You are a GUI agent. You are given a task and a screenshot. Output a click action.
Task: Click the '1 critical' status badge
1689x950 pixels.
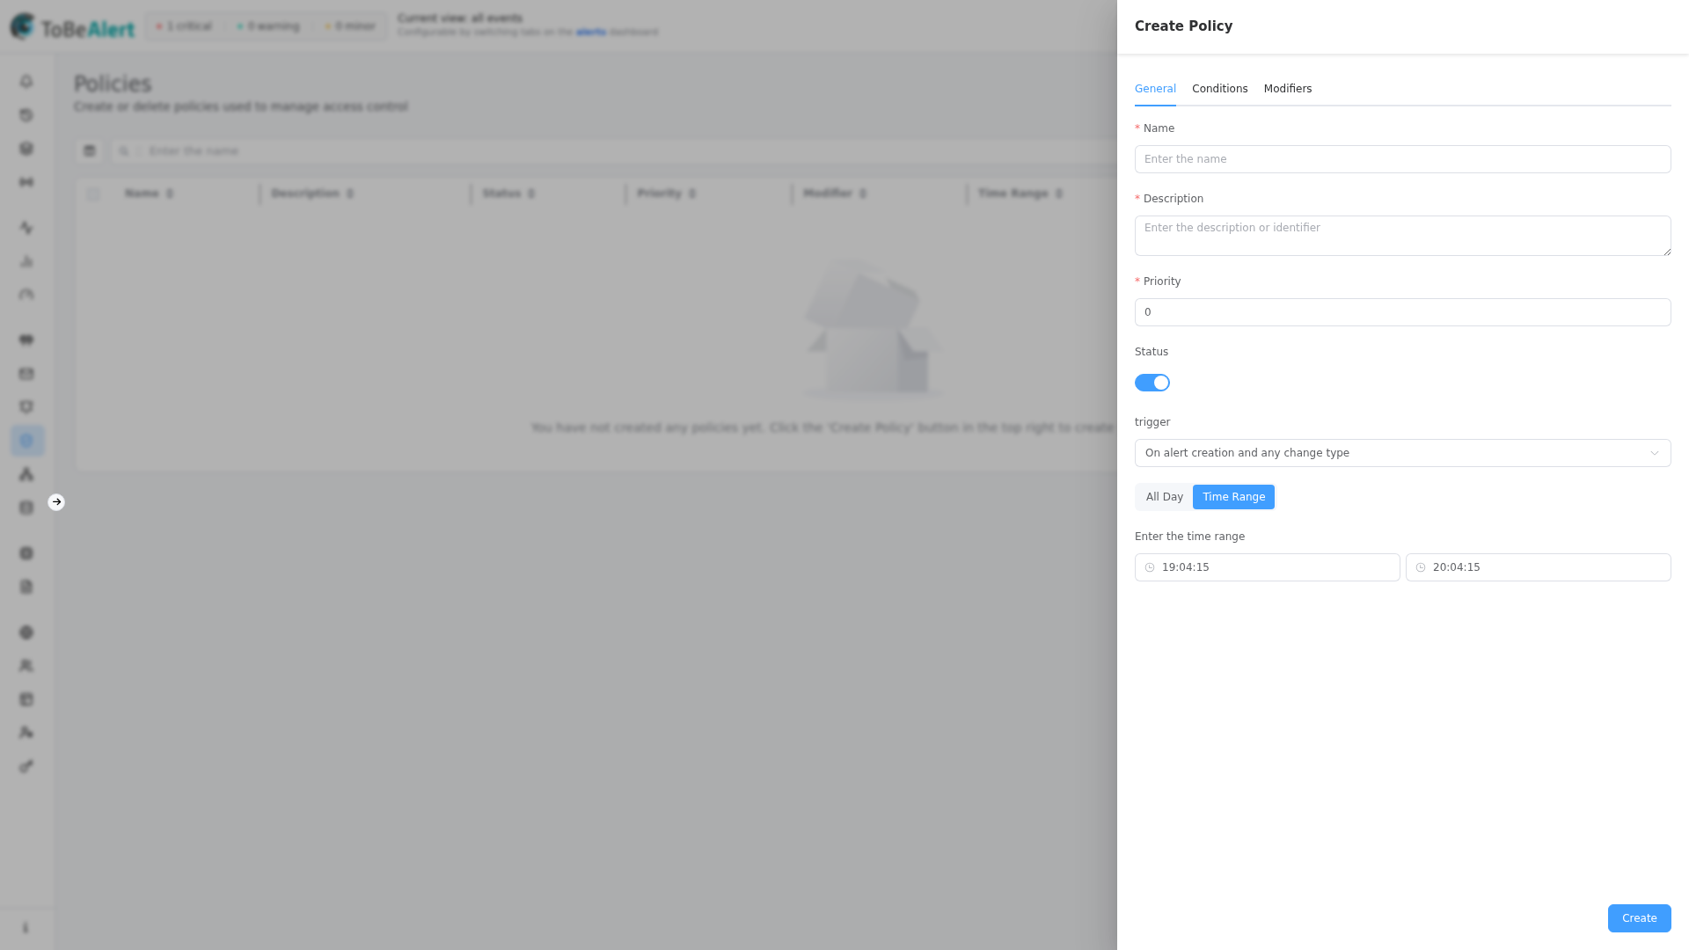click(x=184, y=26)
